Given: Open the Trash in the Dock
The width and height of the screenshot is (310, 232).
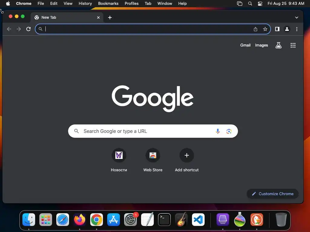Looking at the screenshot, I should (281, 220).
